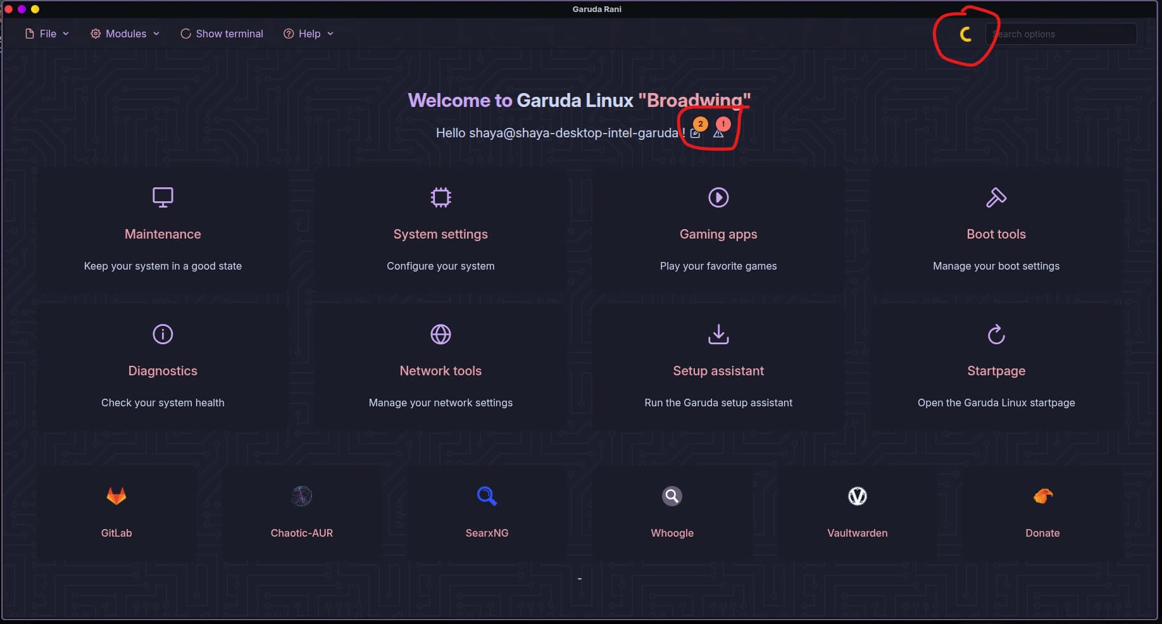Screen dimensions: 1162x624
Task: Click 'Keep your system in a good state'
Action: 163,266
